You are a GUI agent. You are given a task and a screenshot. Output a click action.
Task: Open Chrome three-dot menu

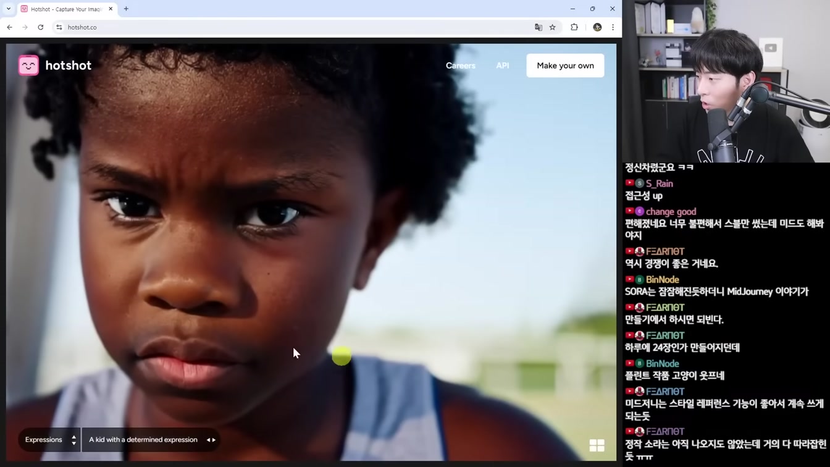[613, 27]
